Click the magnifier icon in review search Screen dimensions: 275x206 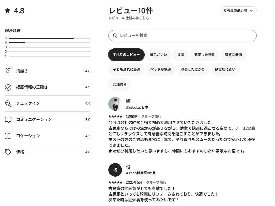point(115,36)
